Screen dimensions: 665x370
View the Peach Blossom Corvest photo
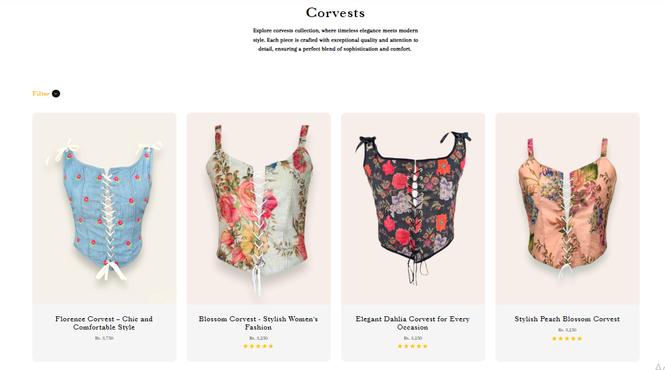(568, 209)
